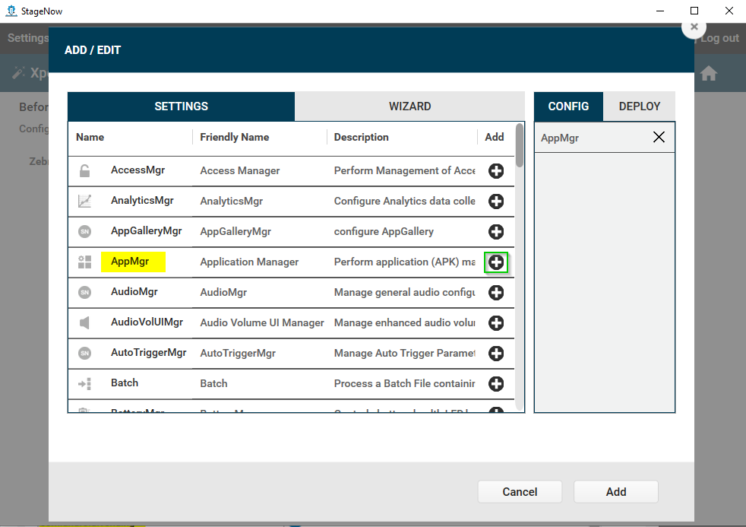Add the Batch setting with its plus icon
Image resolution: width=746 pixels, height=527 pixels.
click(496, 384)
